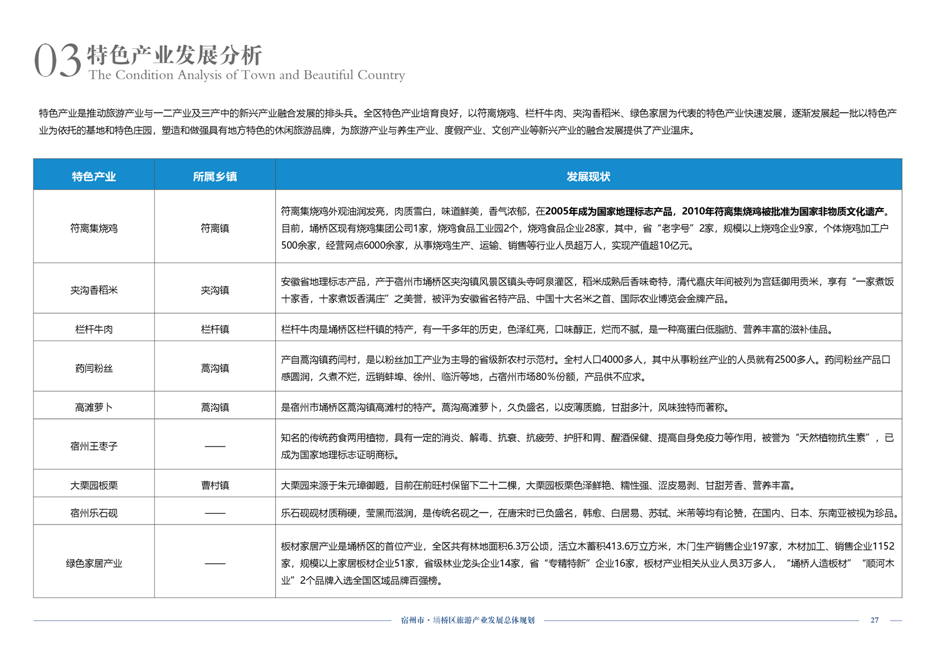Click the English subtitle under the title
Screen dimensions: 935x661
246,75
